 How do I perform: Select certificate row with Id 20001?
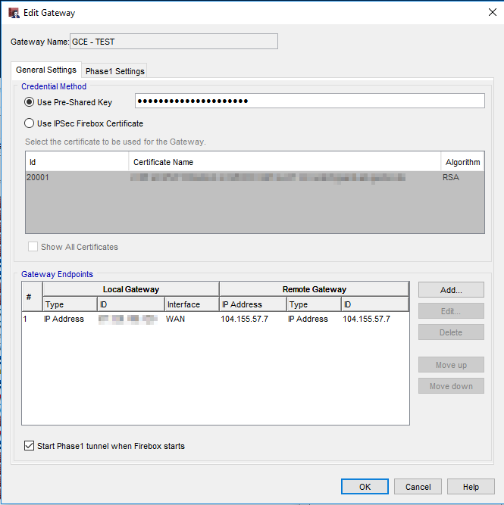pyautogui.click(x=255, y=177)
